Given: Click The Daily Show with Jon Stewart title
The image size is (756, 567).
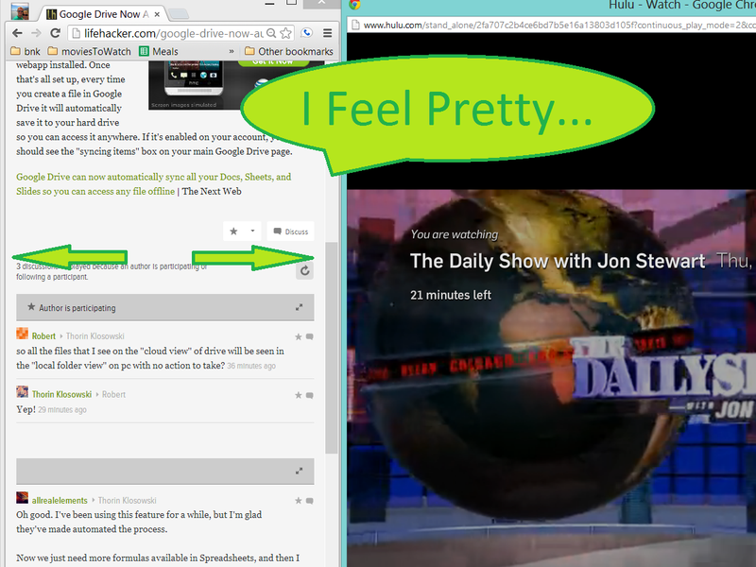Looking at the screenshot, I should click(x=558, y=262).
